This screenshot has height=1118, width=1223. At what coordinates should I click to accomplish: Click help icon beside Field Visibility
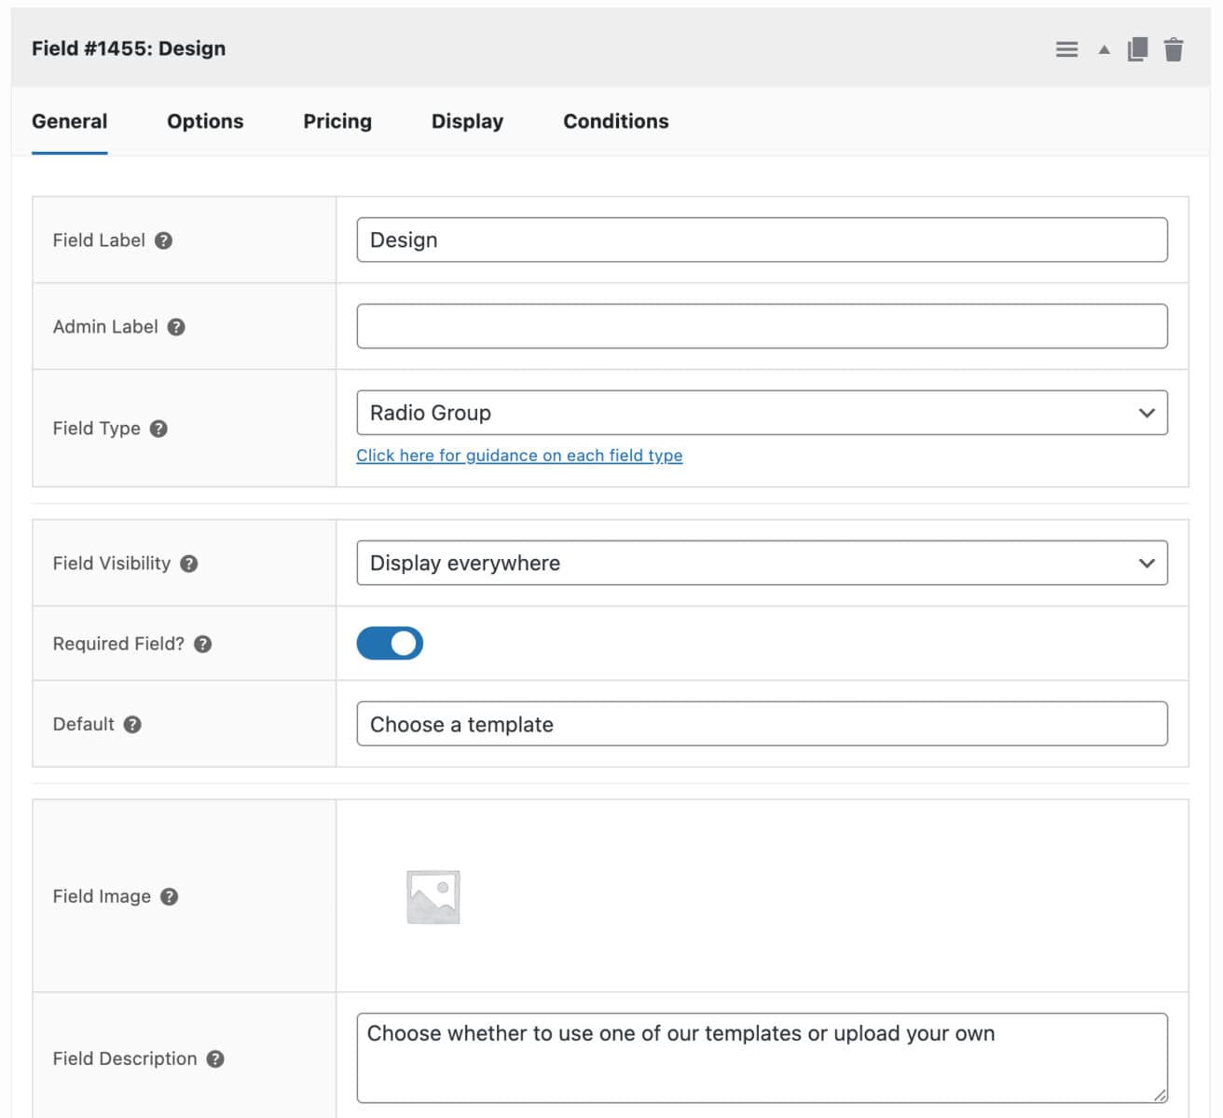tap(189, 564)
